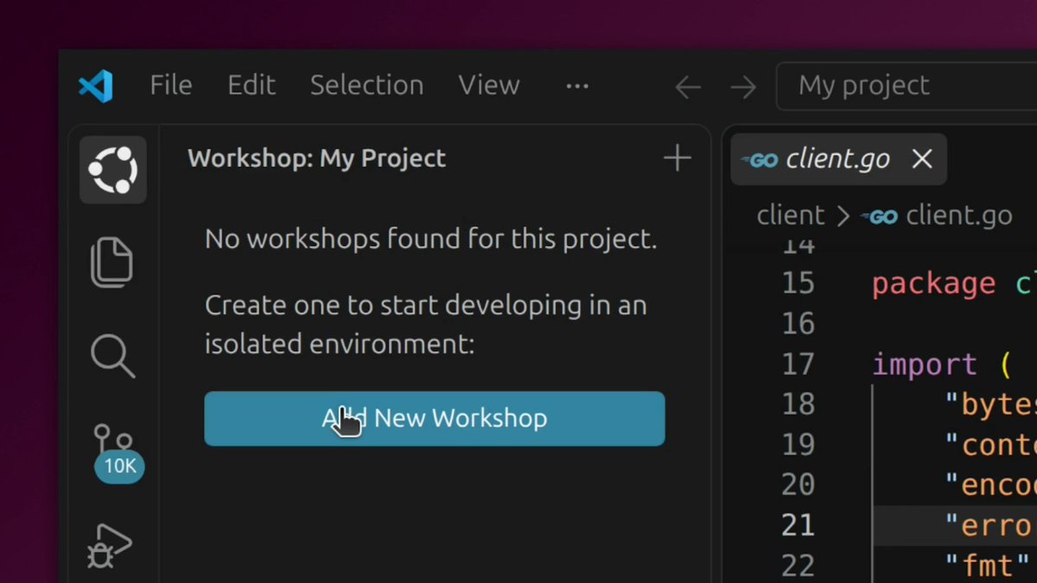Click line number 21 in the gutter
Screen dimensions: 1037x583
click(x=798, y=525)
